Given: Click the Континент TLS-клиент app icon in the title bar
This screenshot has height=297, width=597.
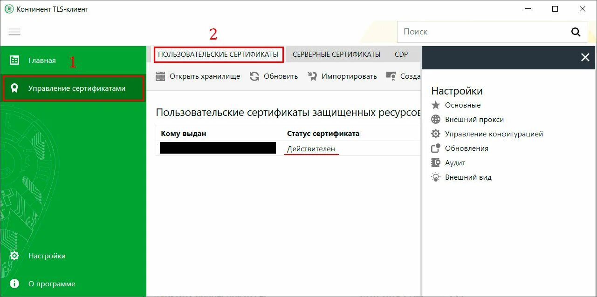Looking at the screenshot, I should pyautogui.click(x=9, y=9).
